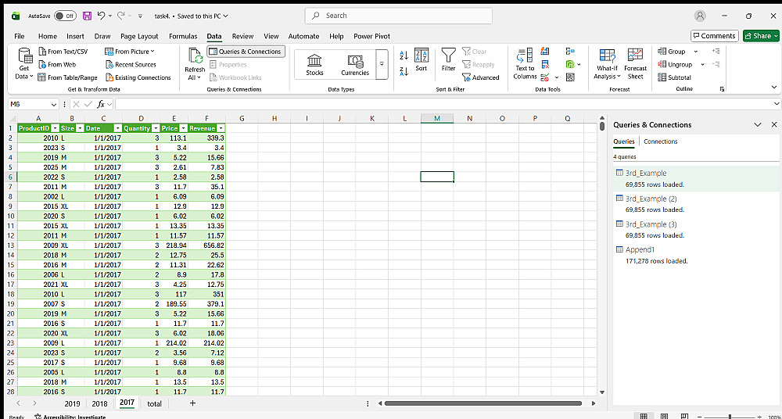
Task: Sort A to Z ascending
Action: pyautogui.click(x=404, y=55)
